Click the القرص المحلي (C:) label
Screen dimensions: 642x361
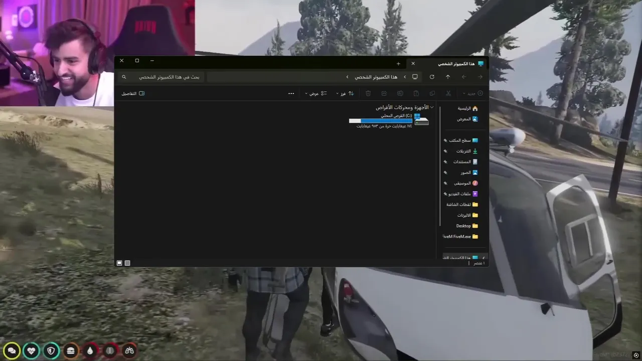(396, 116)
